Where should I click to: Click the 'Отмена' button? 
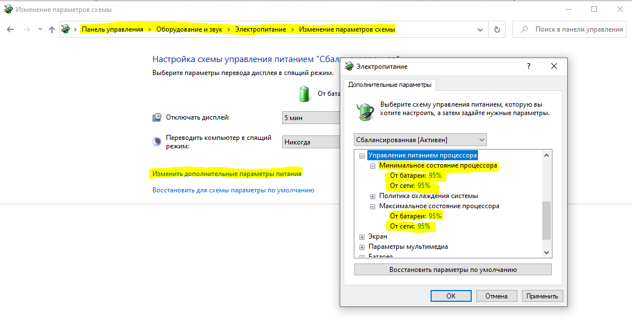pos(497,296)
